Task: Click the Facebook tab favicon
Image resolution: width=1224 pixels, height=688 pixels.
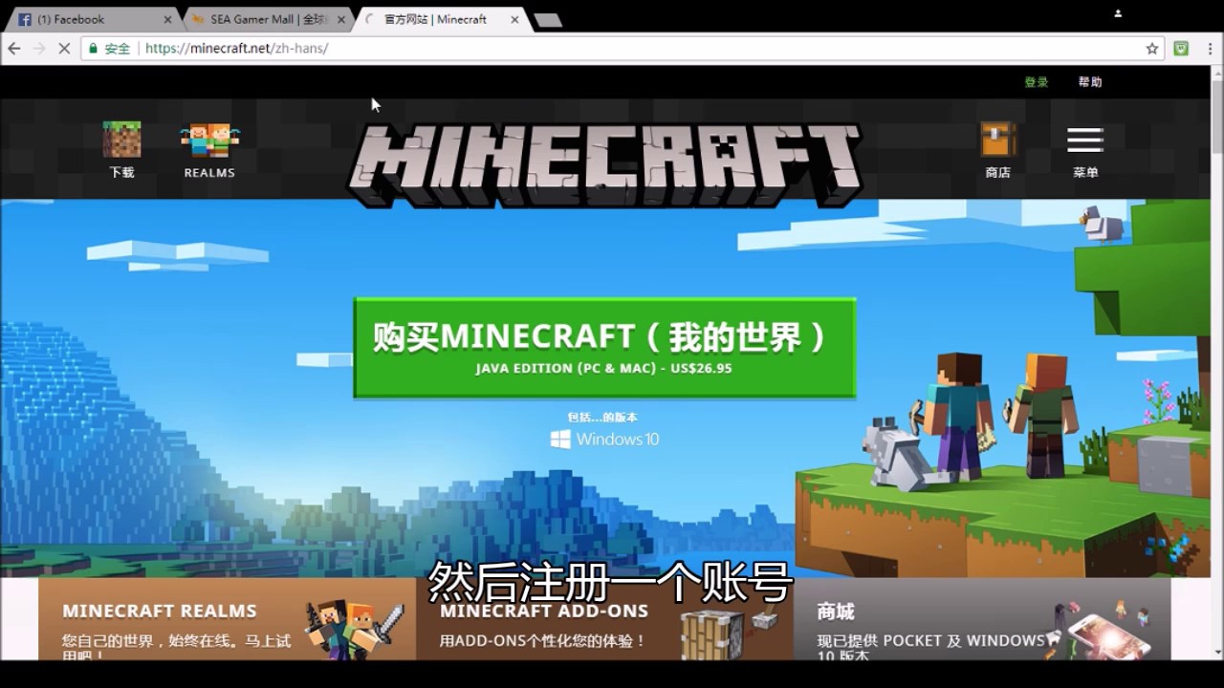Action: point(25,19)
